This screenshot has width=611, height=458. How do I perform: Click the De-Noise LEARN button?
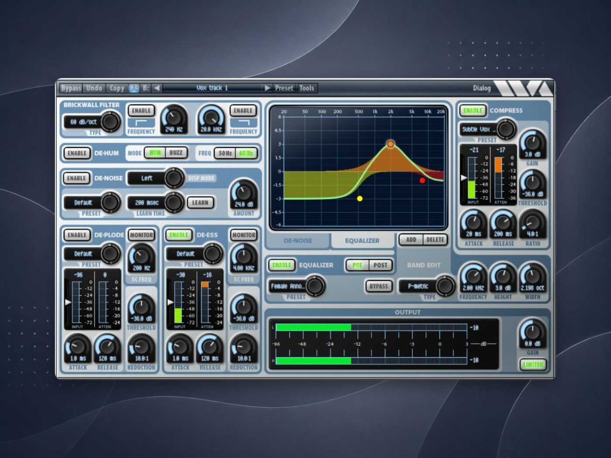coord(200,203)
